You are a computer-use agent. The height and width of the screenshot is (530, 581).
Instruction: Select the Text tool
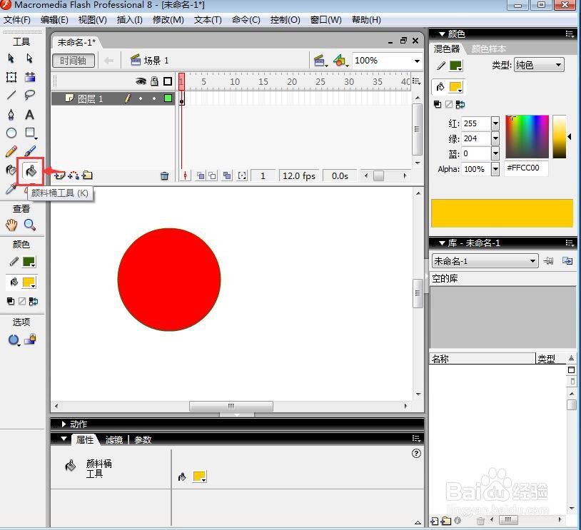(30, 114)
